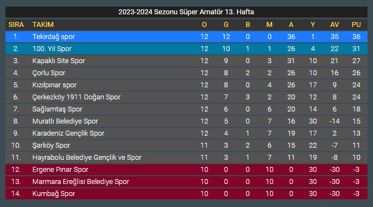Open the Kapaklı Site Spor entry

(x=59, y=61)
